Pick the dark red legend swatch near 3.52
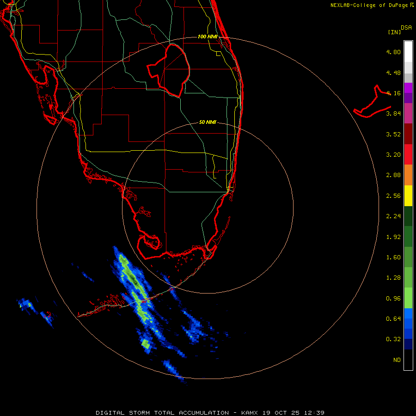Screen dimensions: 416x416 tap(408, 134)
